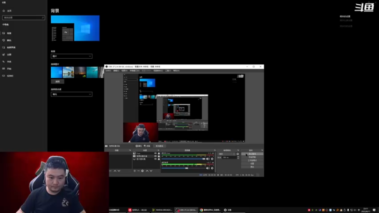The width and height of the screenshot is (379, 213).
Task: Move scene up in Scenes panel
Action: tap(115, 171)
